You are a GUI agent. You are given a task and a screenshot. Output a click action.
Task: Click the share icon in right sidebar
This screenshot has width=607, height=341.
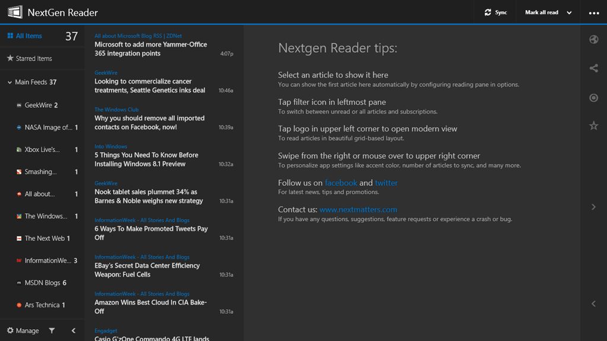(x=593, y=69)
